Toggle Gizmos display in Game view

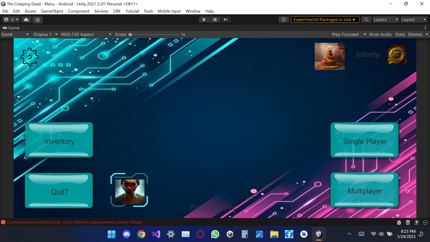(415, 34)
